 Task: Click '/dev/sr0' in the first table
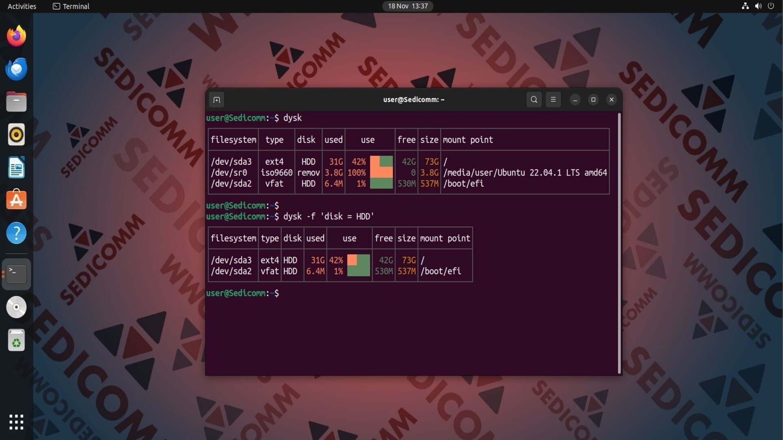(229, 173)
